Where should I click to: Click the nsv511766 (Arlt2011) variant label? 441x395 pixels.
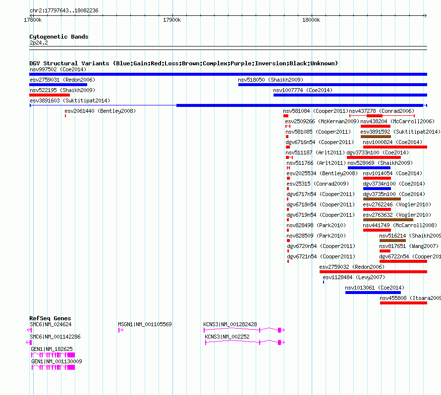click(x=316, y=163)
